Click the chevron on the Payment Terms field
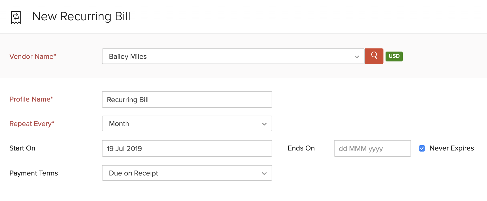Viewport: 487px width, 201px height. [x=264, y=173]
